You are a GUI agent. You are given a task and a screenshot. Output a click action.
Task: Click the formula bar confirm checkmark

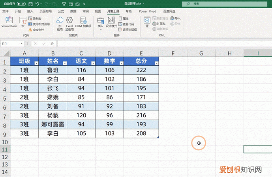click(x=44, y=44)
